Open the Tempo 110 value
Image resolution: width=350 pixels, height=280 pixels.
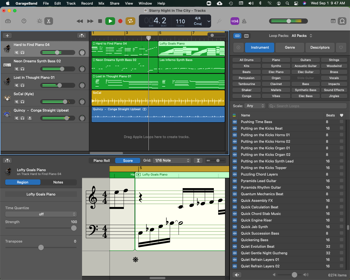pyautogui.click(x=180, y=21)
